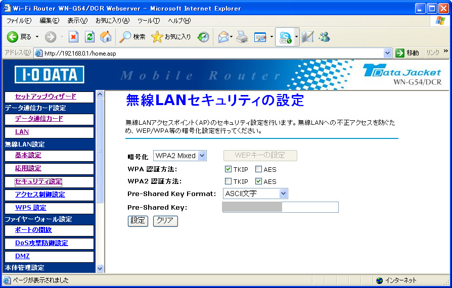The image size is (452, 288).
Task: Click the Print toolbar icon
Action: pyautogui.click(x=242, y=37)
